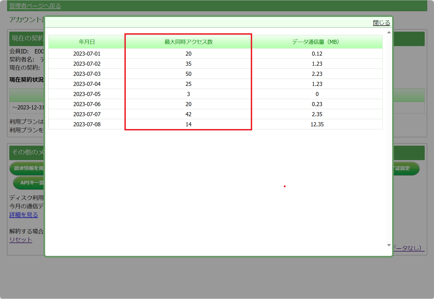Select the date cell 2023-07-08
The height and width of the screenshot is (299, 434).
pyautogui.click(x=87, y=124)
